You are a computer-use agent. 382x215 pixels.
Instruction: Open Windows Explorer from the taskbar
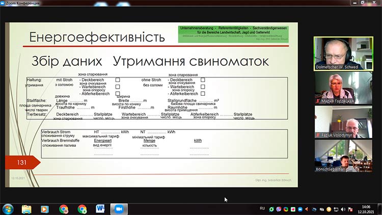[x=26, y=209]
